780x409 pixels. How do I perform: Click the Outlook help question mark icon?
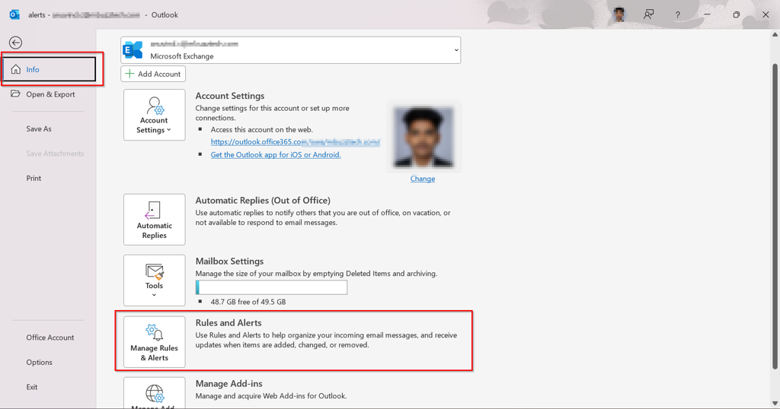pyautogui.click(x=677, y=14)
